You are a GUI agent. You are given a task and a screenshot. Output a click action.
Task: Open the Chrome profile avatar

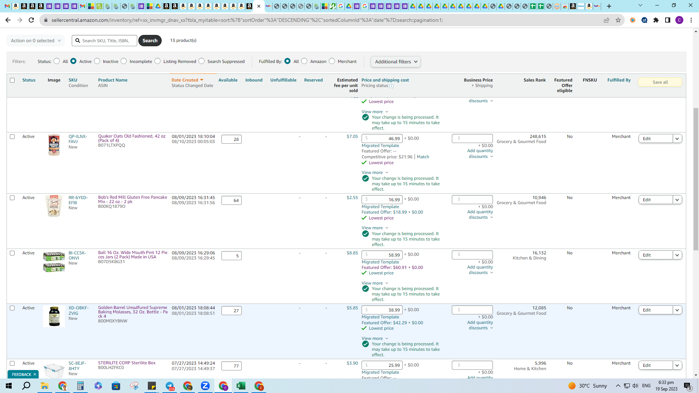coord(679,20)
